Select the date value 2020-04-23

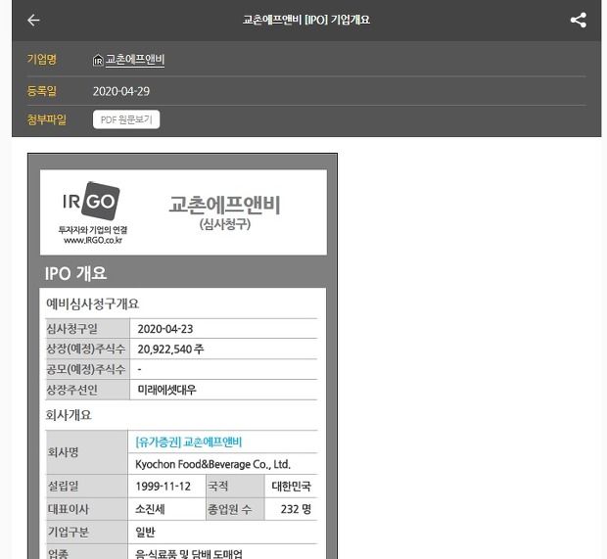tap(165, 329)
